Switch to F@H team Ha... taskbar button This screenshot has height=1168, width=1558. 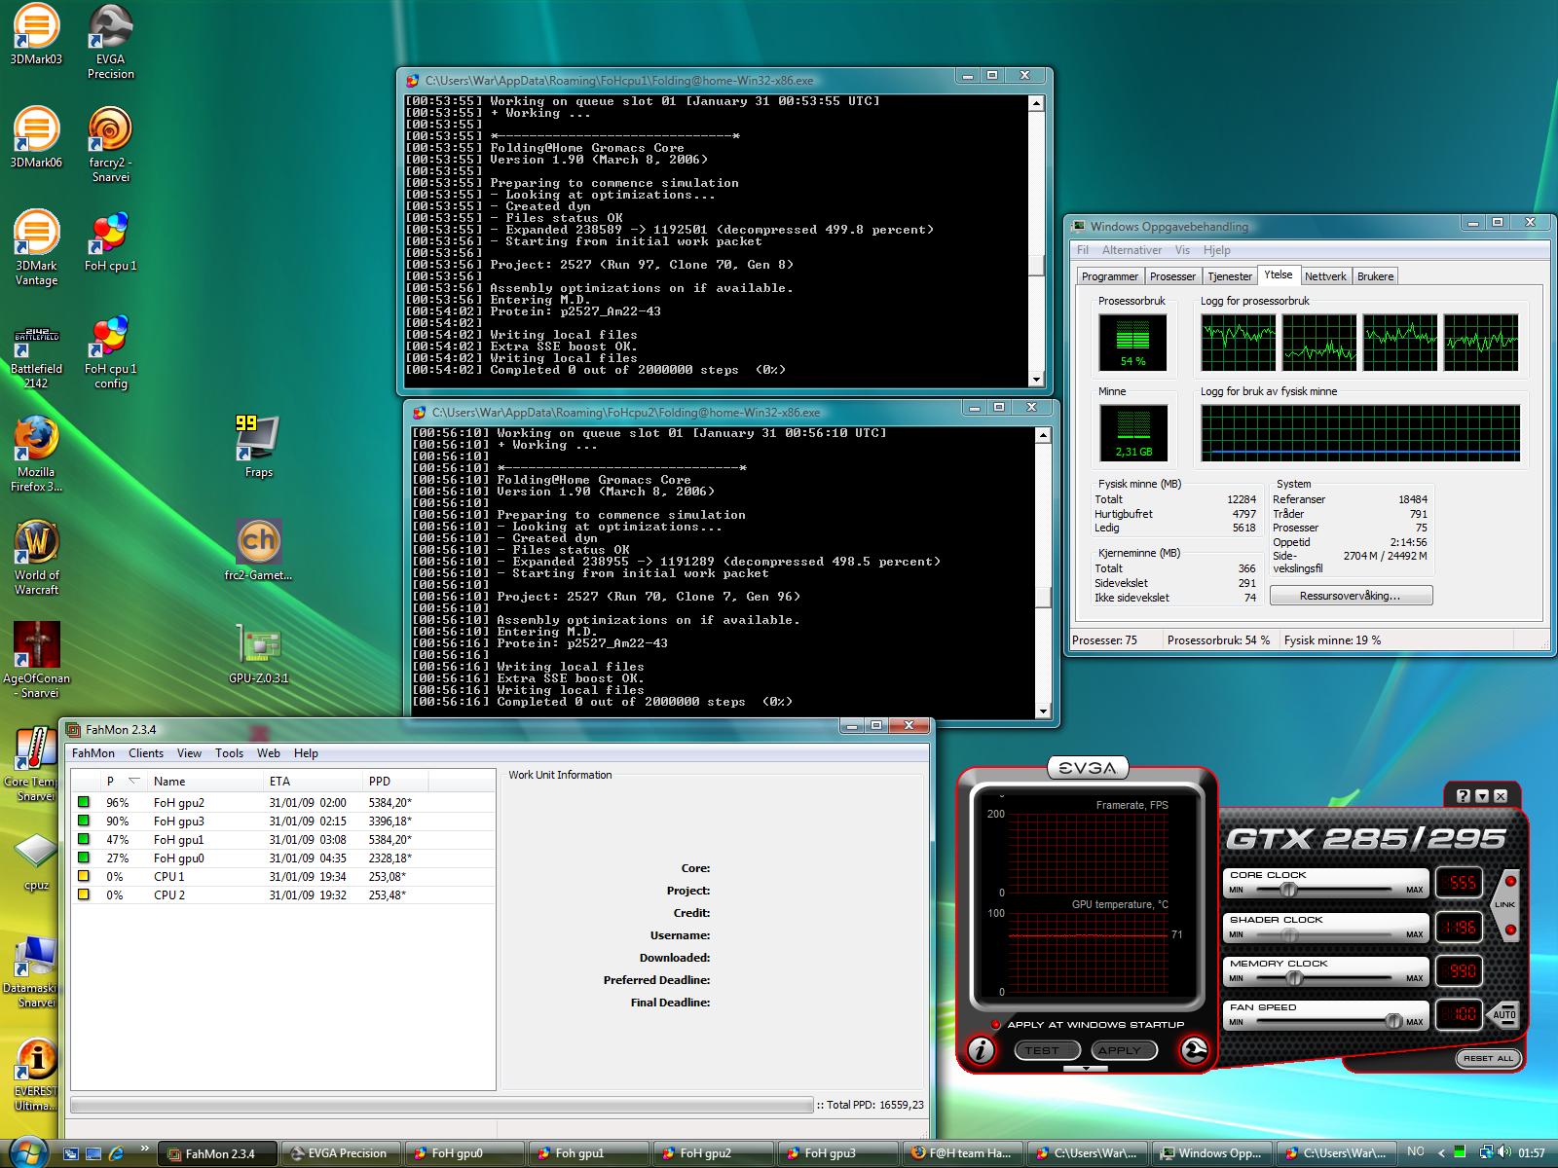click(x=960, y=1153)
